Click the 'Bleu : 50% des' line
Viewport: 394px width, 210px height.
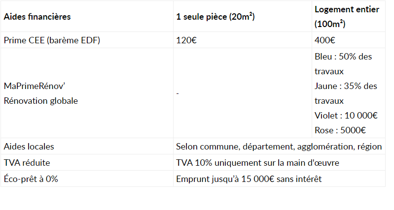pyautogui.click(x=343, y=57)
